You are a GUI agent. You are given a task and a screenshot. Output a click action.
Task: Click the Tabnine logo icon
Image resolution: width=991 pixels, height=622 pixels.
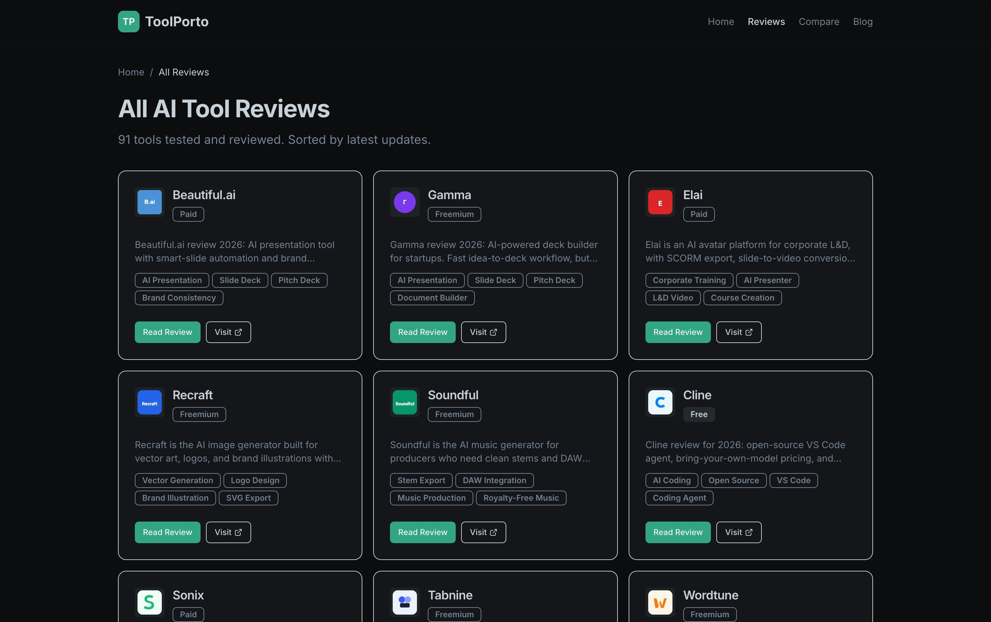coord(404,602)
